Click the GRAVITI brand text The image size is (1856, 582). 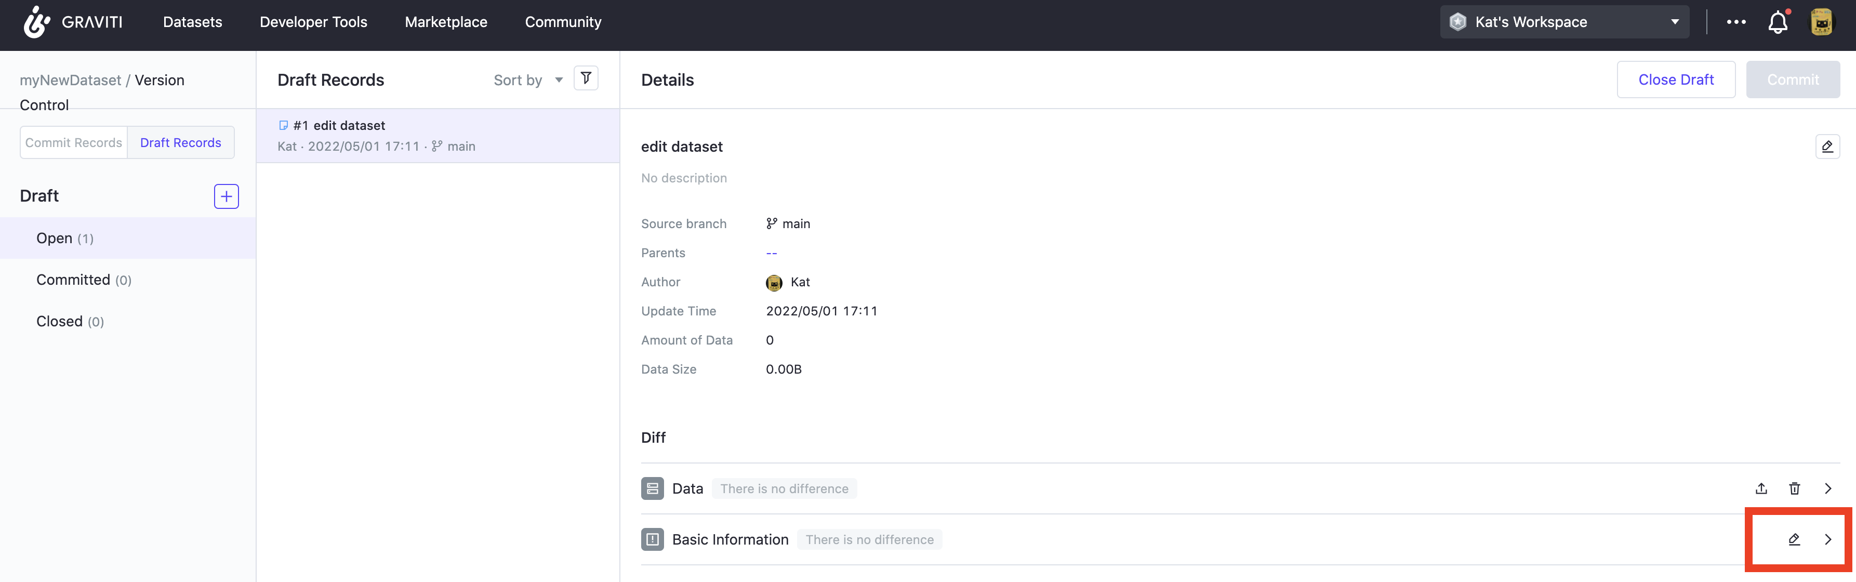click(x=92, y=22)
